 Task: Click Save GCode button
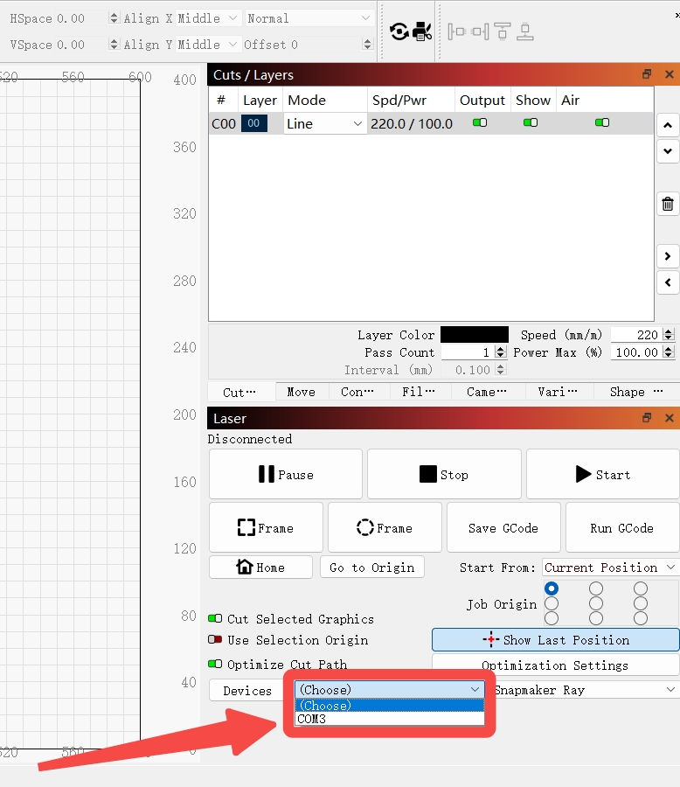click(503, 528)
